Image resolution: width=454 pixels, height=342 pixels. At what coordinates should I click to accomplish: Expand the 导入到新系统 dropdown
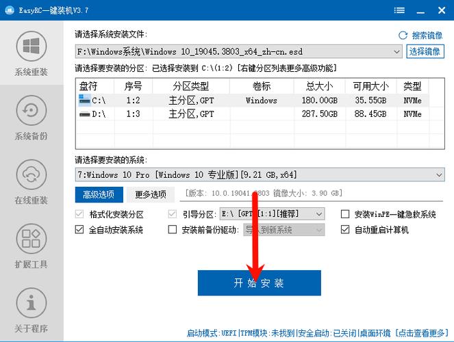tap(319, 230)
